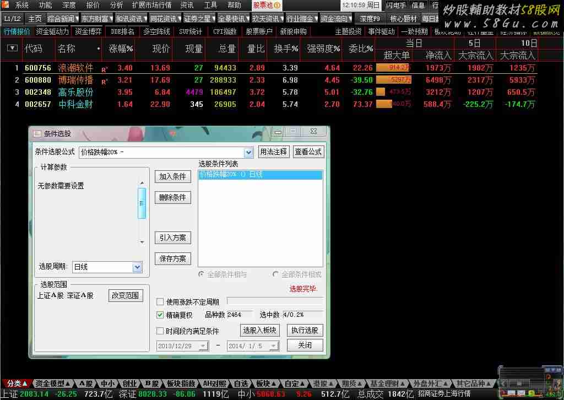Image resolution: width=564 pixels, height=400 pixels.
Task: Click the 闪电手 toolbar button
Action: (395, 5)
